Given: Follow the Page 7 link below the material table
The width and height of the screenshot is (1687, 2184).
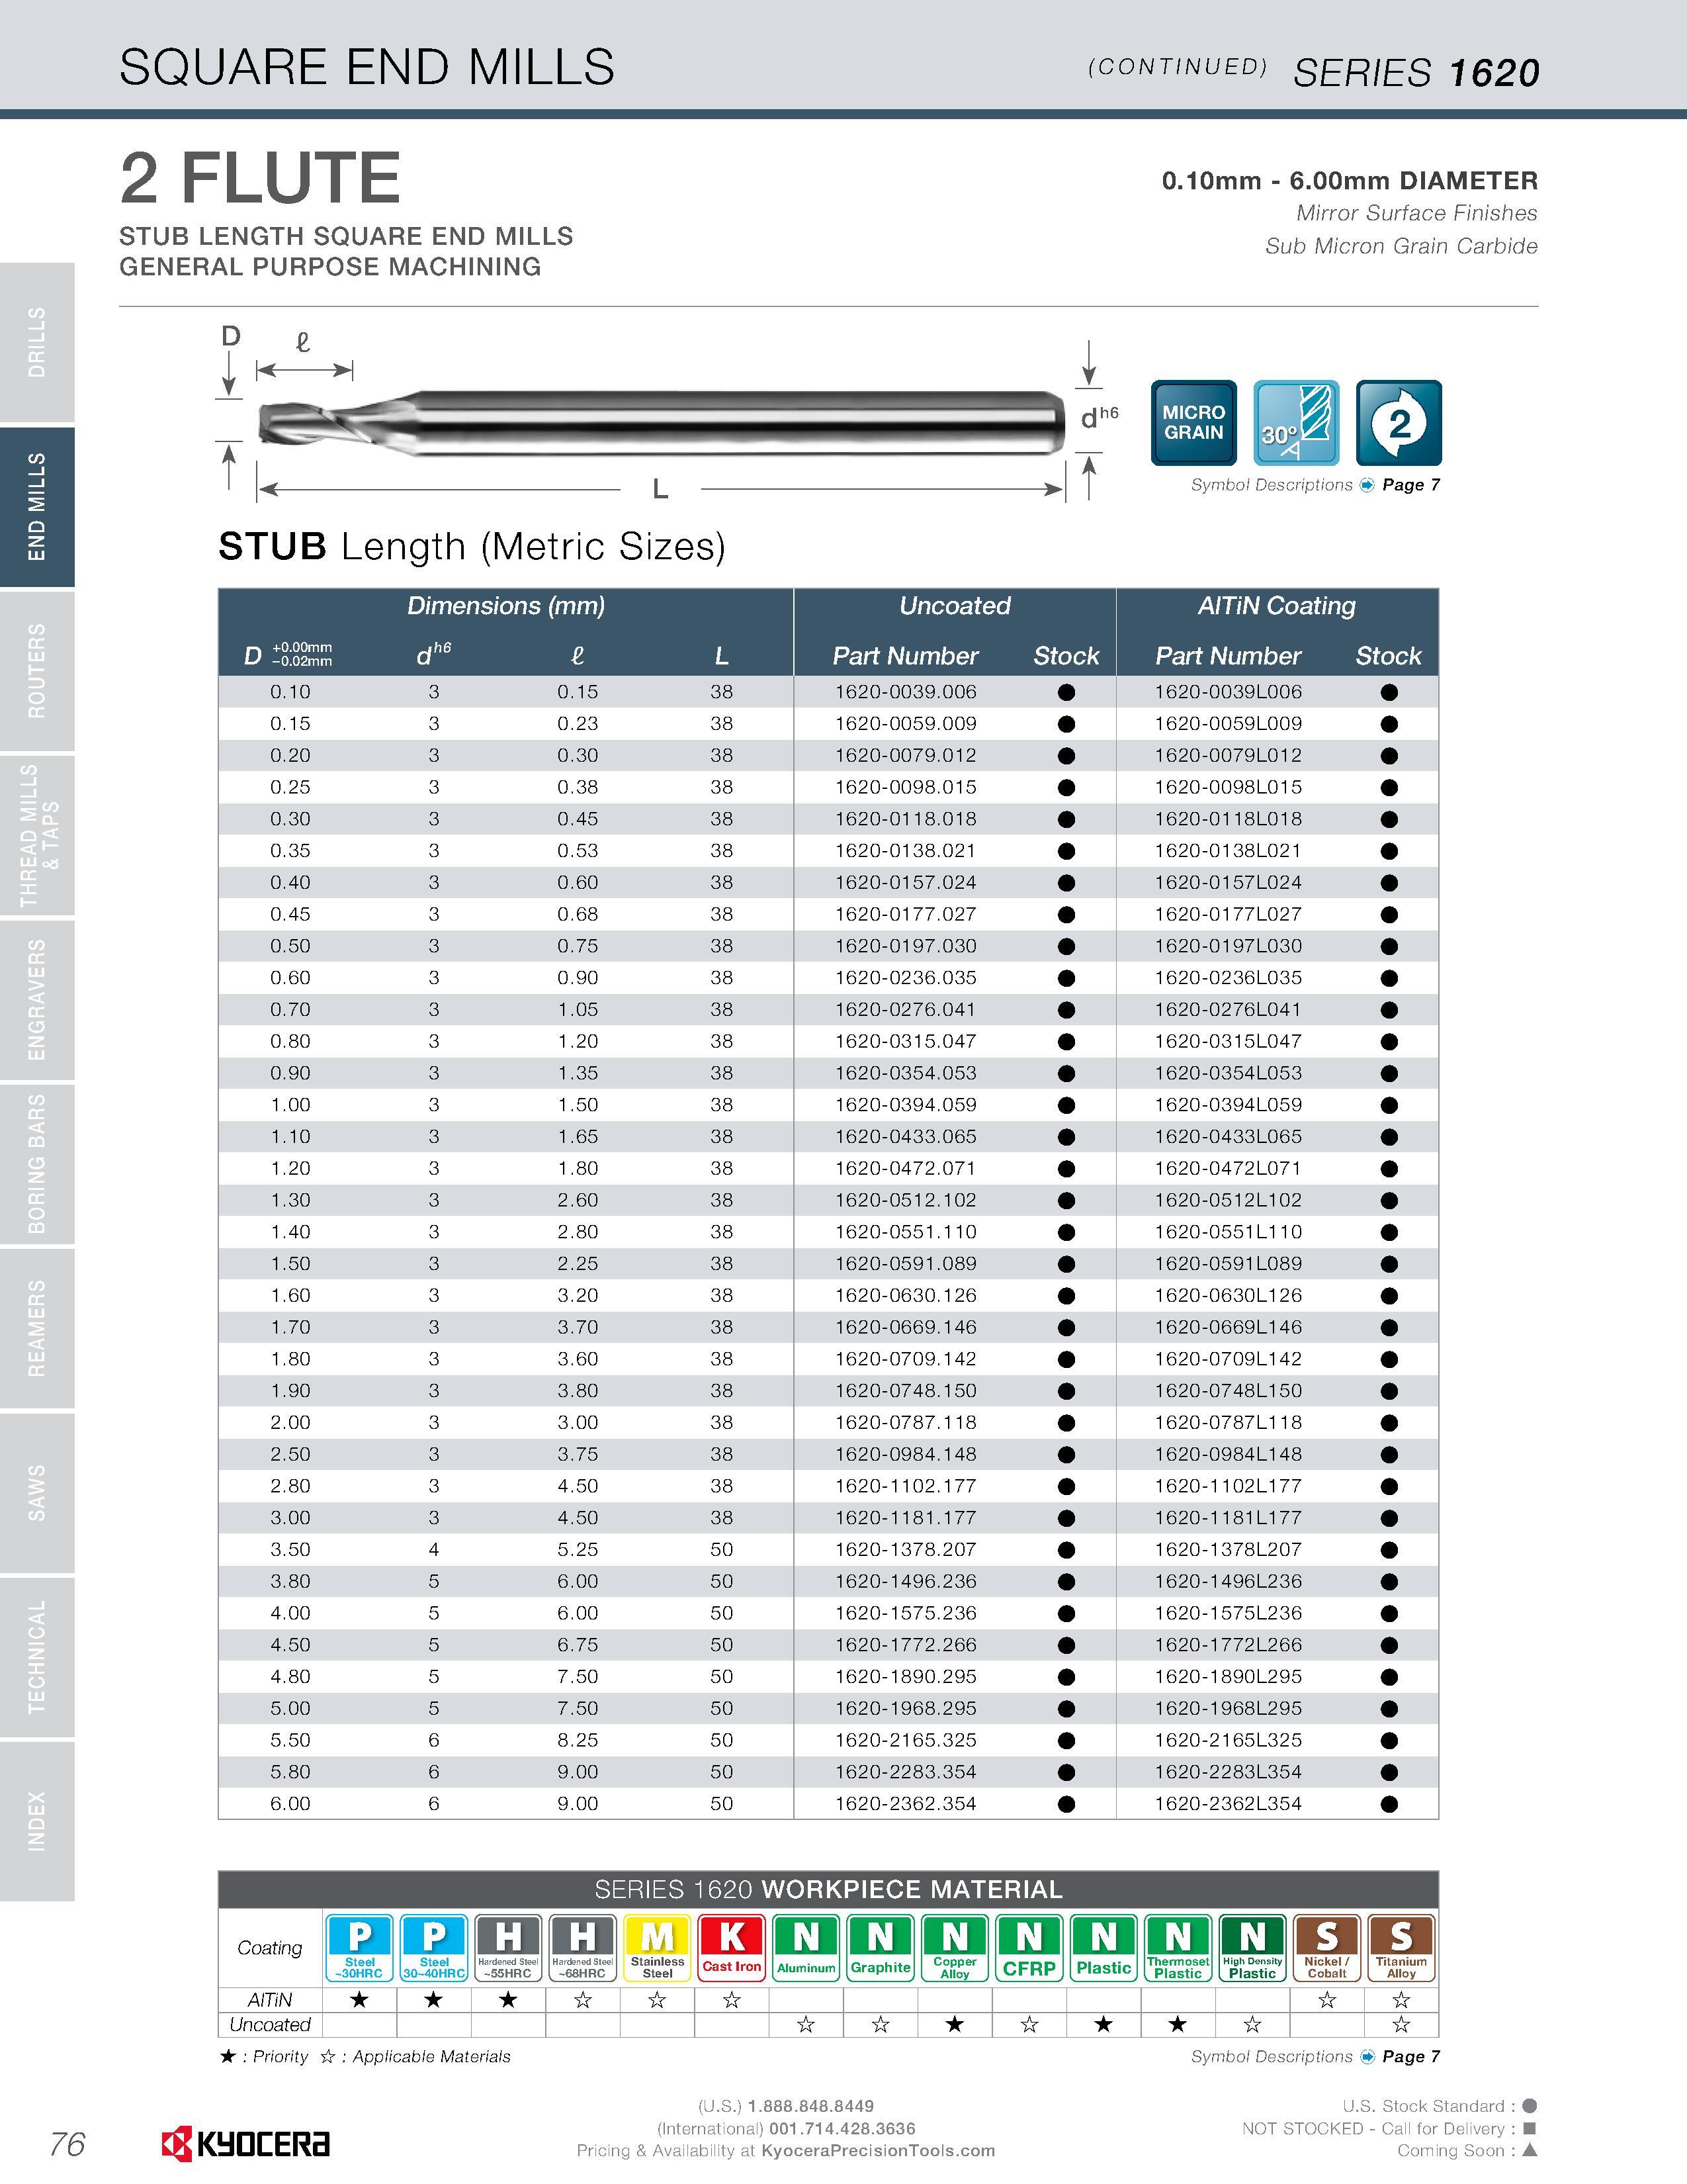Looking at the screenshot, I should [1410, 2057].
